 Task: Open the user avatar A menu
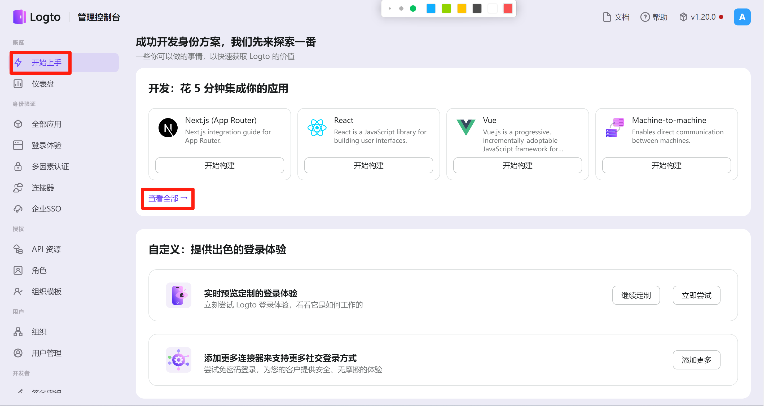(742, 17)
